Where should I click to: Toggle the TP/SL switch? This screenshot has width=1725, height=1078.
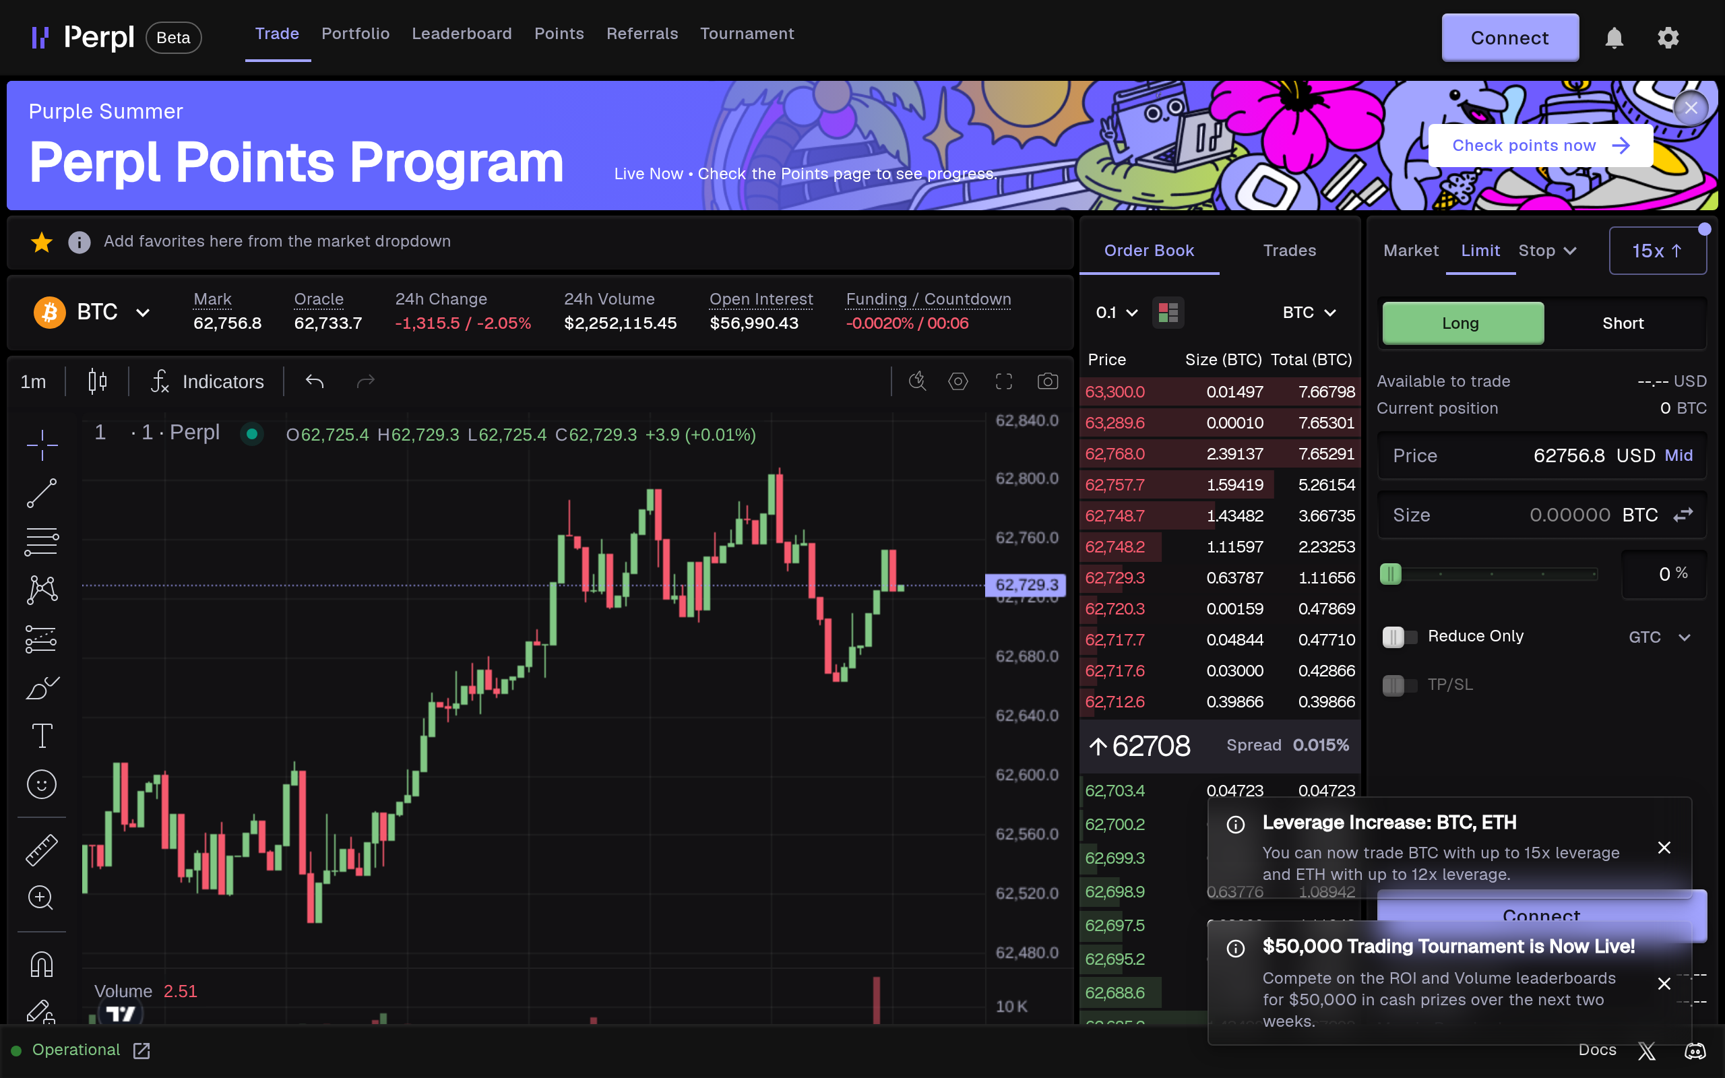coord(1400,685)
